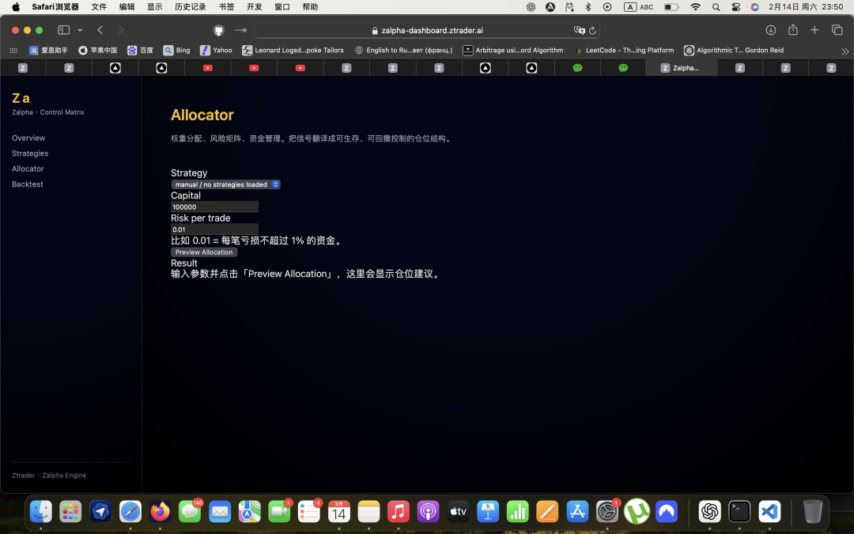
Task: Open Spotlight search in the menu bar
Action: [716, 7]
